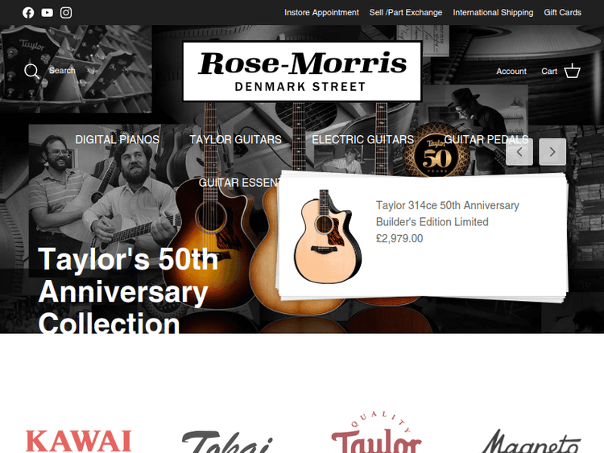Click the magnifying glass search icon

[31, 71]
